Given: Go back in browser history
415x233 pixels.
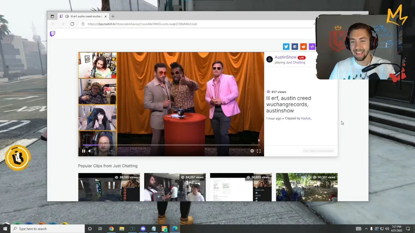Looking at the screenshot, I should click(x=53, y=24).
